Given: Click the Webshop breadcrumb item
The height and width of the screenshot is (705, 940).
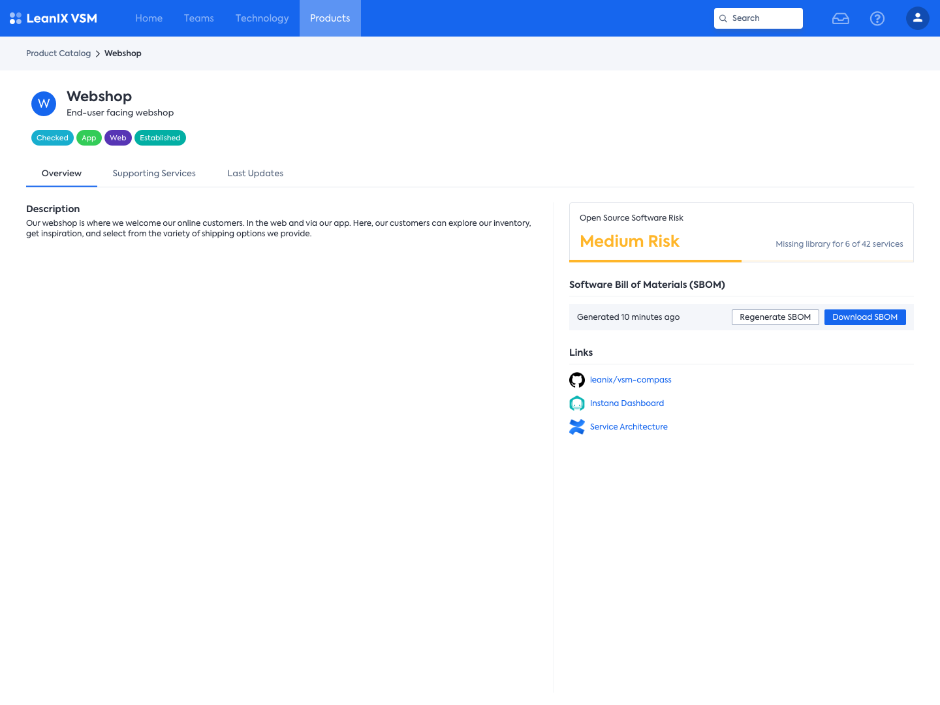Looking at the screenshot, I should point(123,54).
